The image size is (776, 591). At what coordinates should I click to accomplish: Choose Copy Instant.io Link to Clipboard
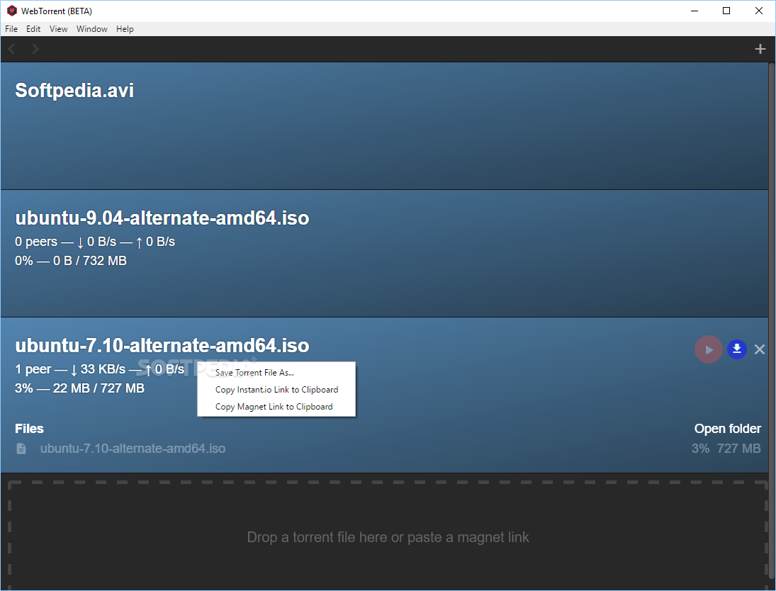tap(276, 390)
